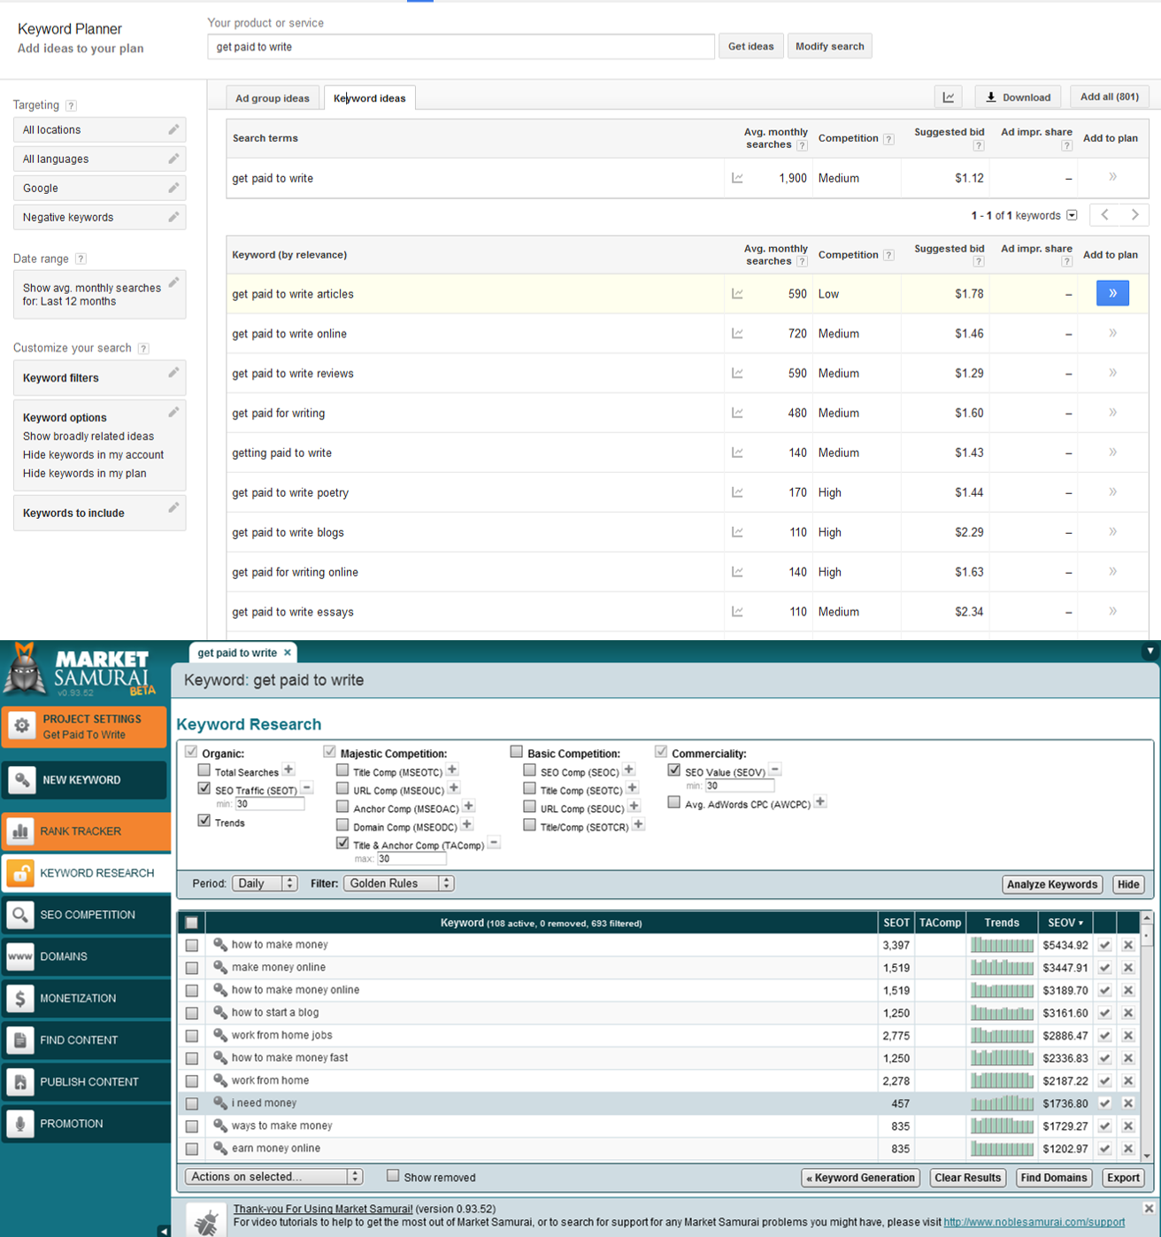Toggle SEO Traffic (SEOT) checkbox
This screenshot has width=1161, height=1237.
[x=204, y=788]
